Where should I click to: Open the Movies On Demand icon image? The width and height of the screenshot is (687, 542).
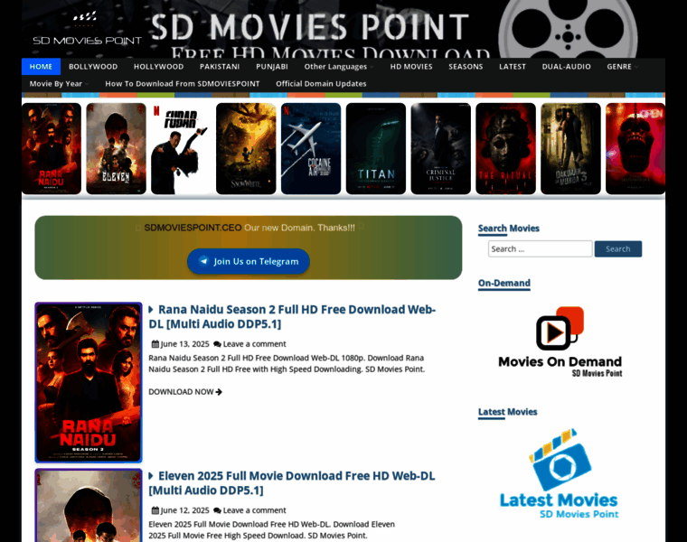(560, 341)
